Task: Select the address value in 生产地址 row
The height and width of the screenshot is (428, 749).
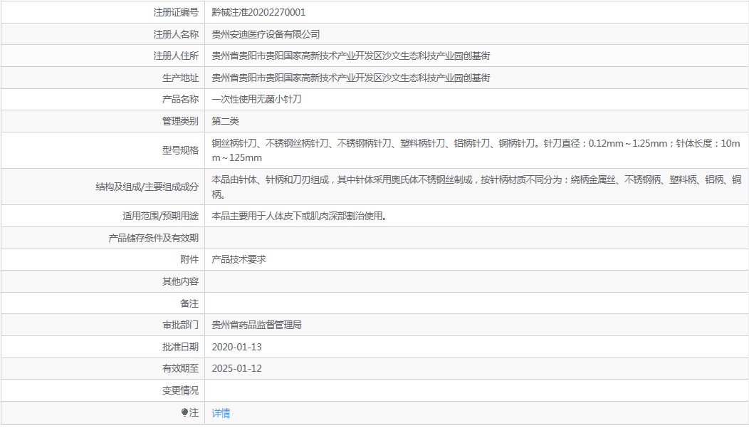Action: (x=351, y=78)
